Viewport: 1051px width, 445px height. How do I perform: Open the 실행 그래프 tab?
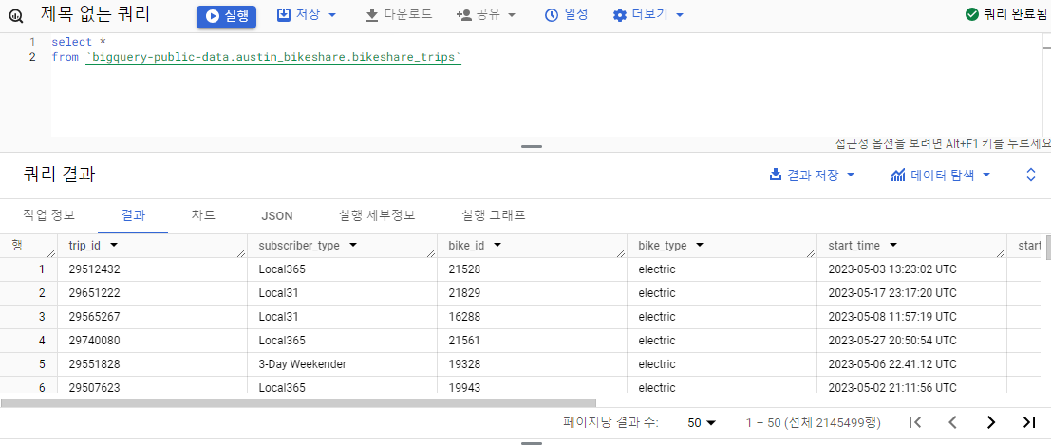point(494,215)
